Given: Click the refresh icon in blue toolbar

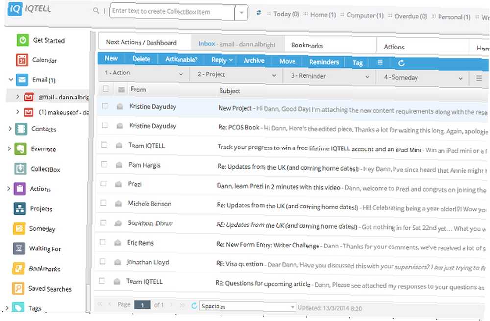Looking at the screenshot, I should click(x=402, y=63).
